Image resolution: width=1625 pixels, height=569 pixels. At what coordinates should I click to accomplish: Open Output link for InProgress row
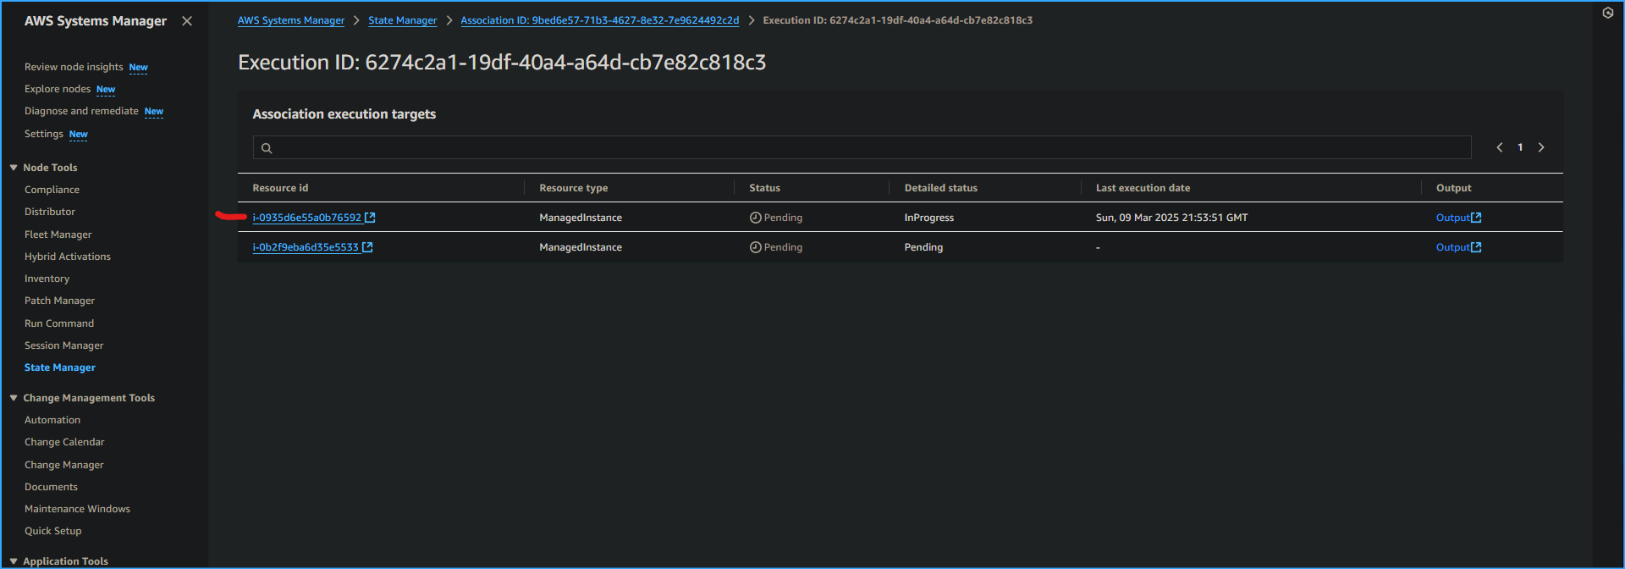[1453, 218]
